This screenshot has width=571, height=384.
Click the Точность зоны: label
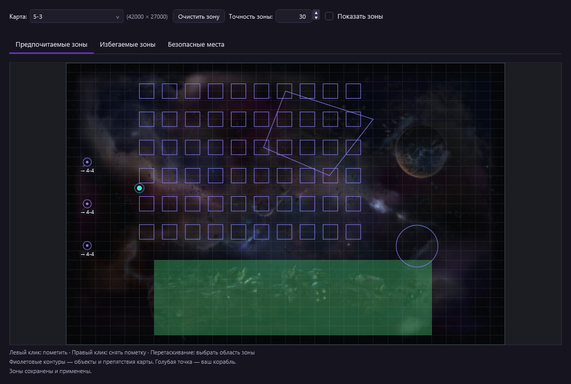[251, 17]
